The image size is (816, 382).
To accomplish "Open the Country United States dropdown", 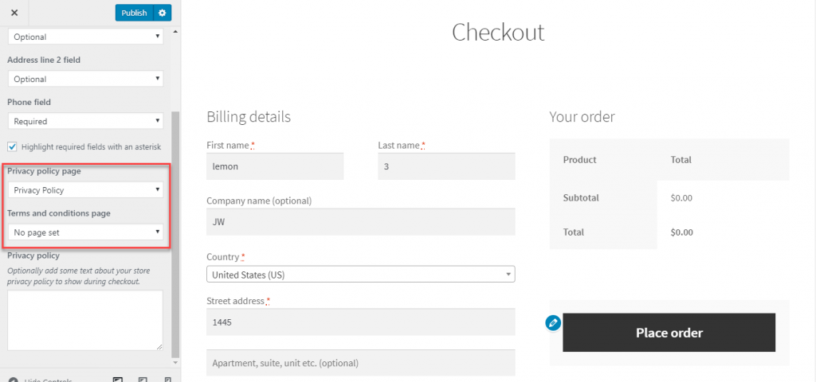I will point(361,275).
